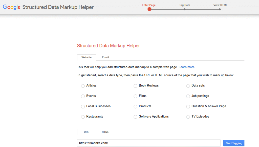Pick the Films data type

[x=136, y=96]
